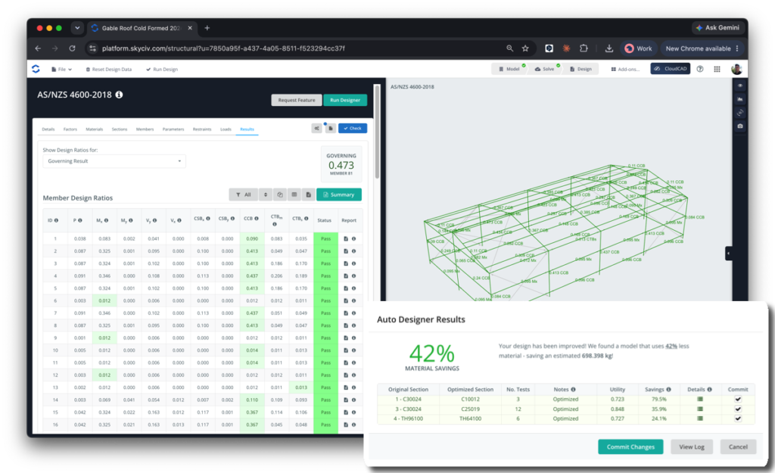Open the Add-ons menu
Screen dimensions: 775x473
(x=625, y=69)
